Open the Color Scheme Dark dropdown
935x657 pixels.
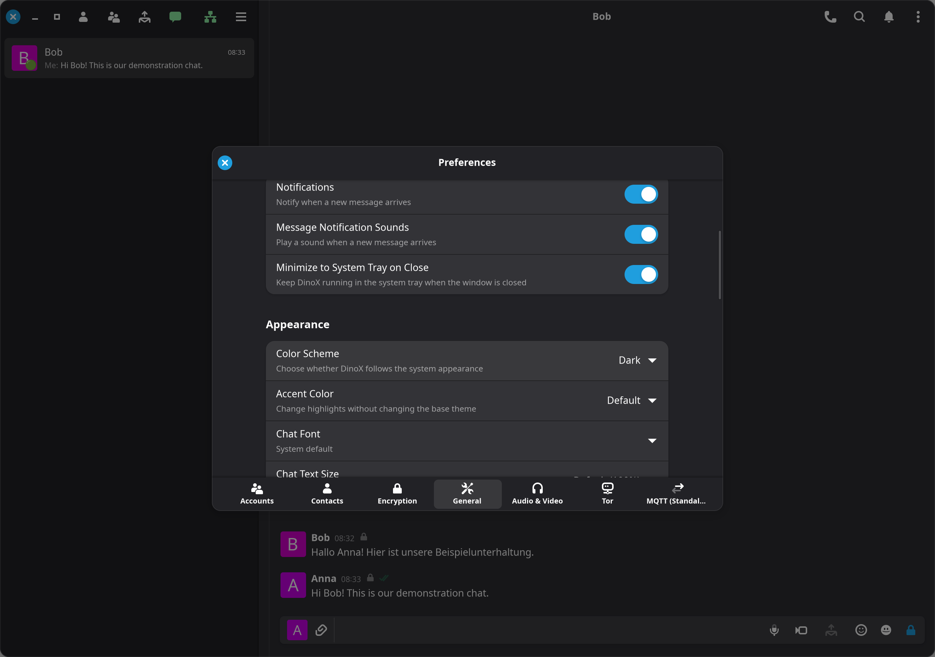pos(637,360)
